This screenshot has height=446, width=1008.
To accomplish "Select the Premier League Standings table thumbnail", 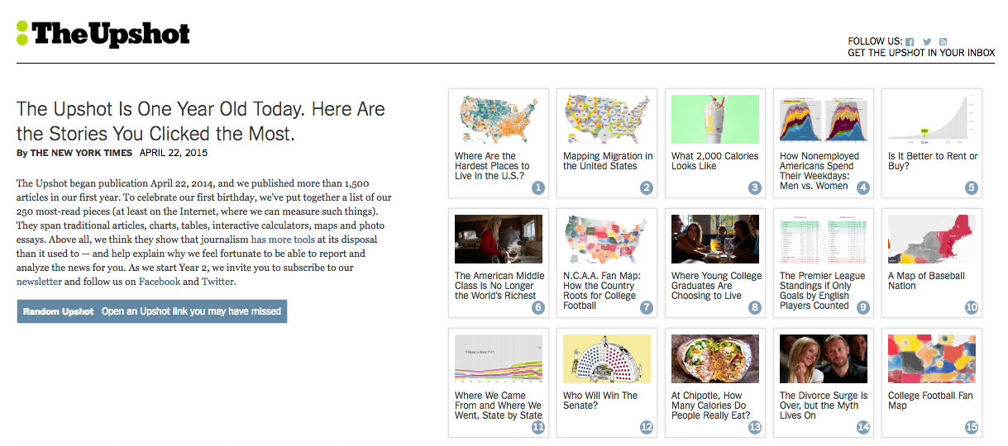I will pos(824,240).
